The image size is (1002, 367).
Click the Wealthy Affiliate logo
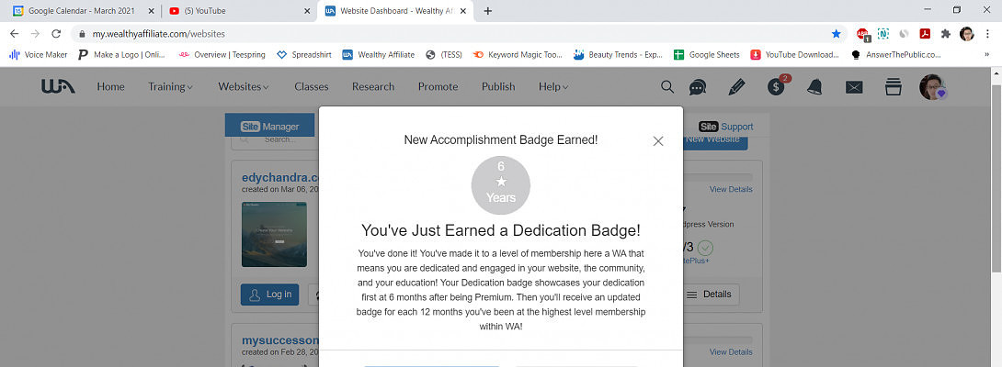58,86
